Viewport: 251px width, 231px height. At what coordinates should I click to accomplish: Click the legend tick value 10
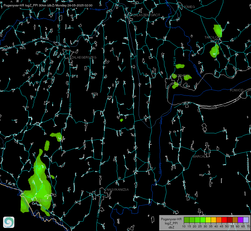click(184, 227)
